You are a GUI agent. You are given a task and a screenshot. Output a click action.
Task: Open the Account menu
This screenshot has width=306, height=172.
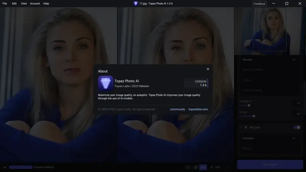pos(35,3)
